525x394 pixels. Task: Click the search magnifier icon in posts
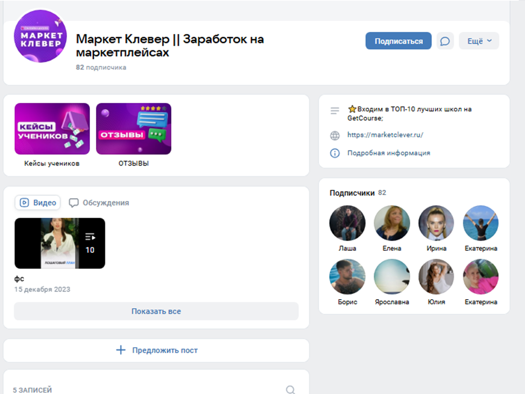tap(290, 390)
